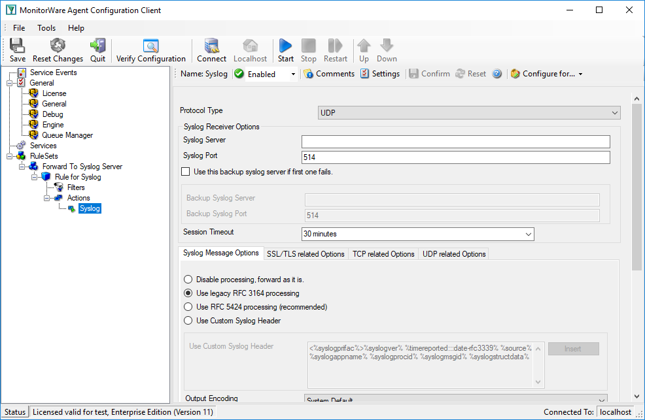Click the Status button in the status bar
This screenshot has height=420, width=645.
pyautogui.click(x=15, y=412)
